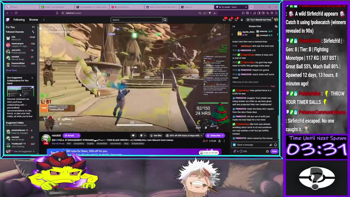Image resolution: width=350 pixels, height=197 pixels.
Task: Reload the page
Action: coord(16,13)
